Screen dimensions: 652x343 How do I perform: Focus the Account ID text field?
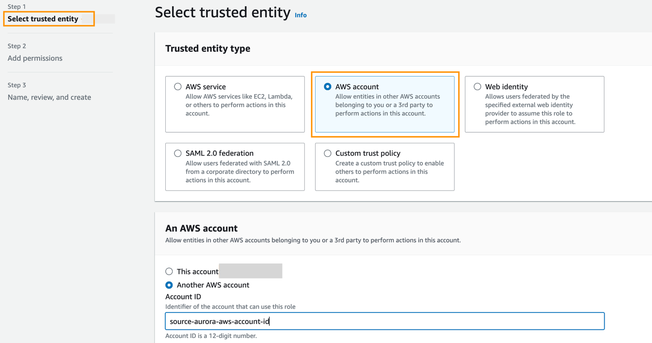(385, 321)
